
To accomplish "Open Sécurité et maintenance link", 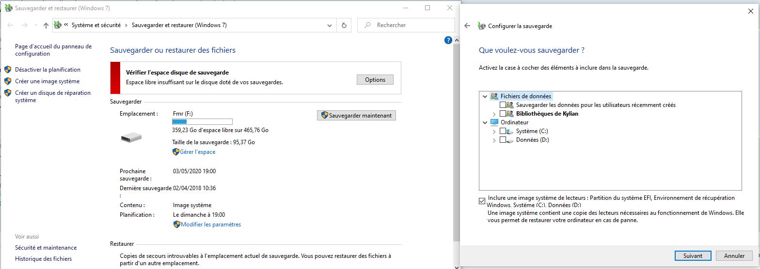I will (x=46, y=248).
